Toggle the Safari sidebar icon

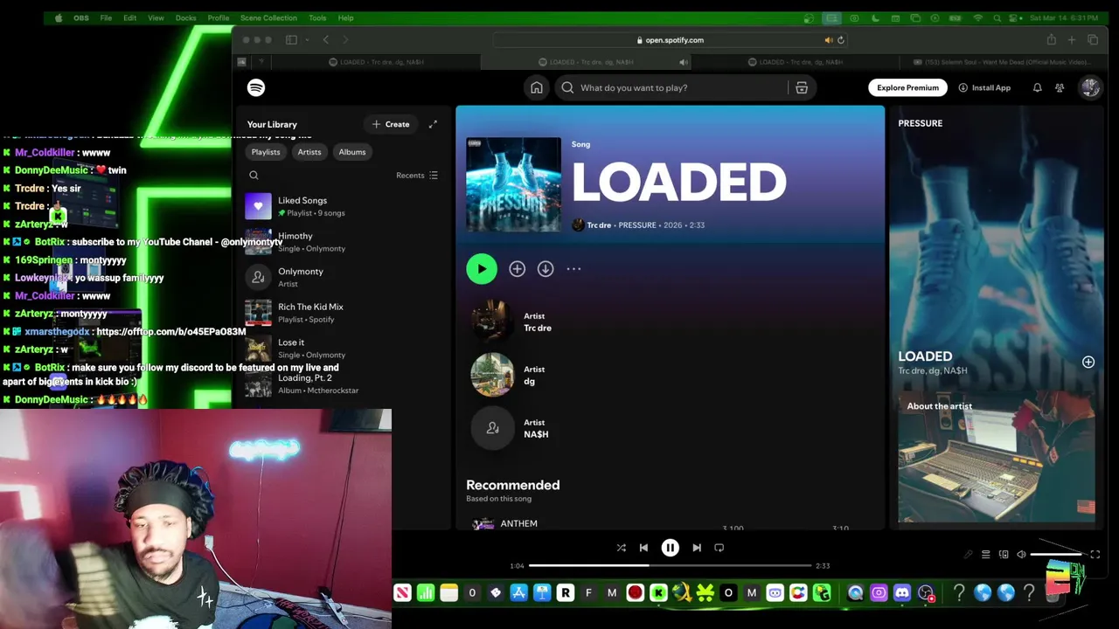click(291, 40)
